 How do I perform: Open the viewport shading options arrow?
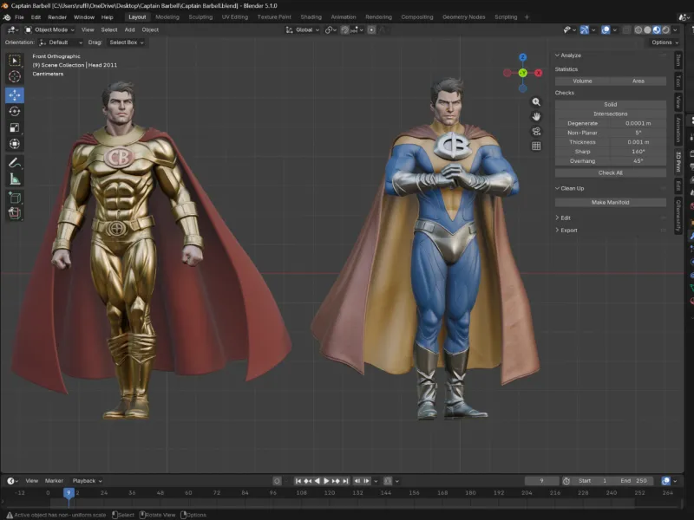coord(676,30)
